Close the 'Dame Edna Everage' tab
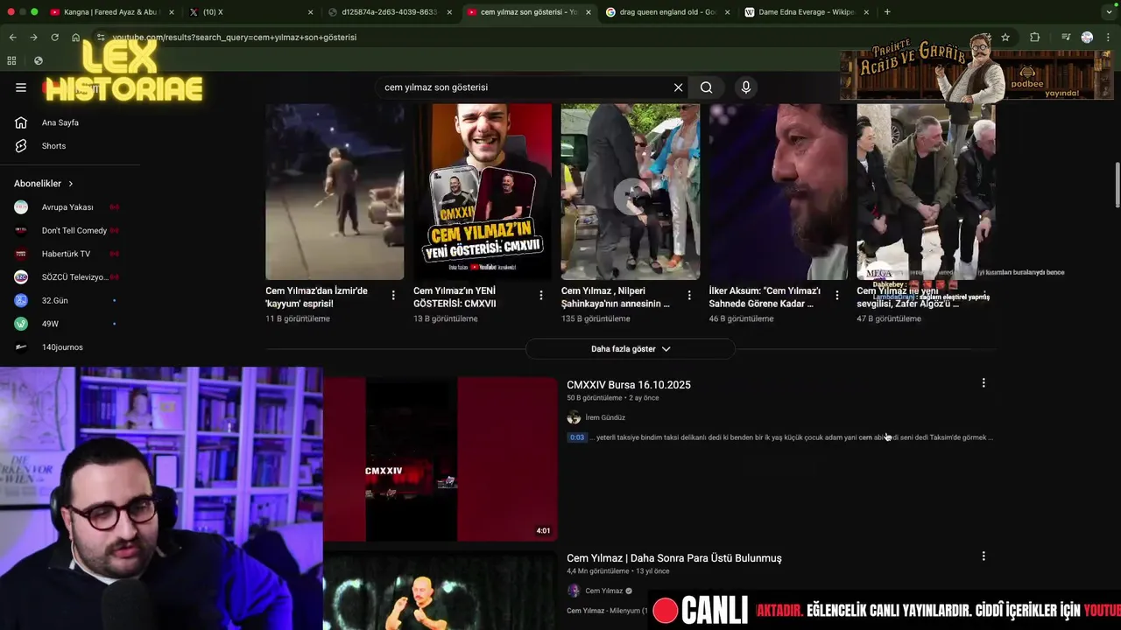The image size is (1121, 630). pos(865,12)
